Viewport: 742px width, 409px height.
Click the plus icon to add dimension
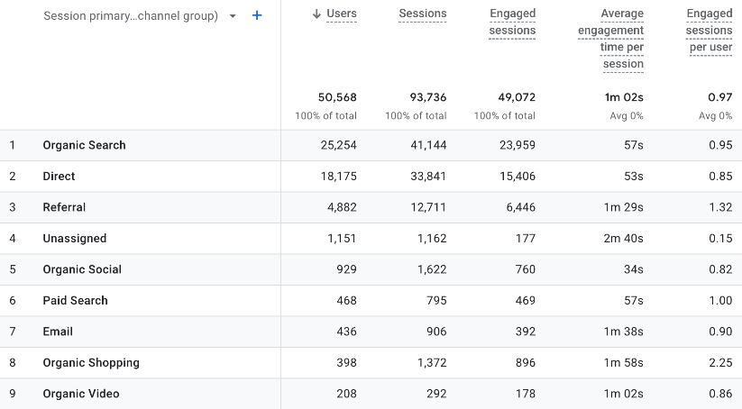tap(257, 16)
